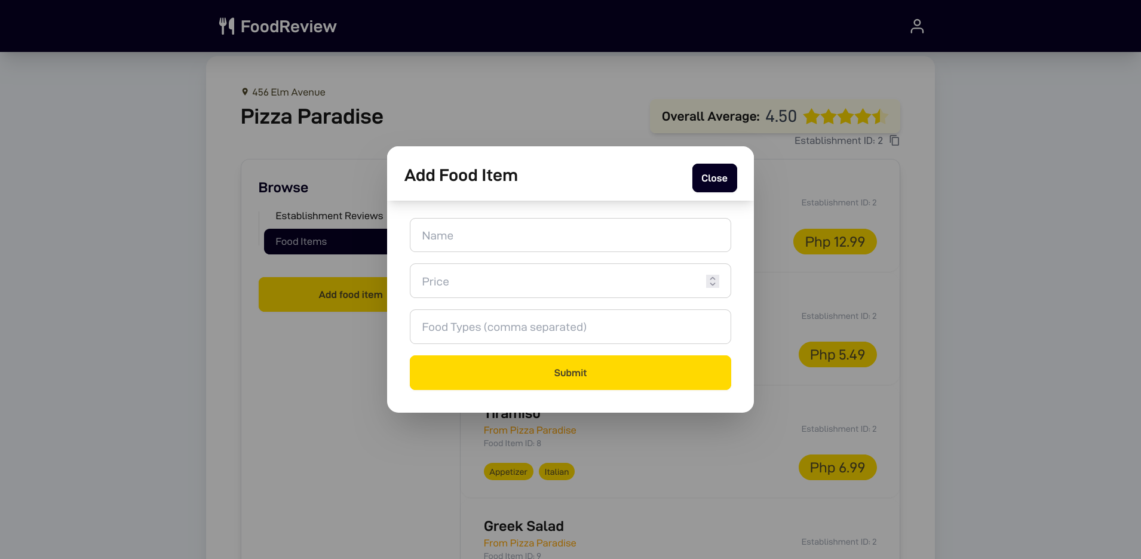The image size is (1141, 559).
Task: Switch to the Establishment Reviews tab
Action: point(329,216)
